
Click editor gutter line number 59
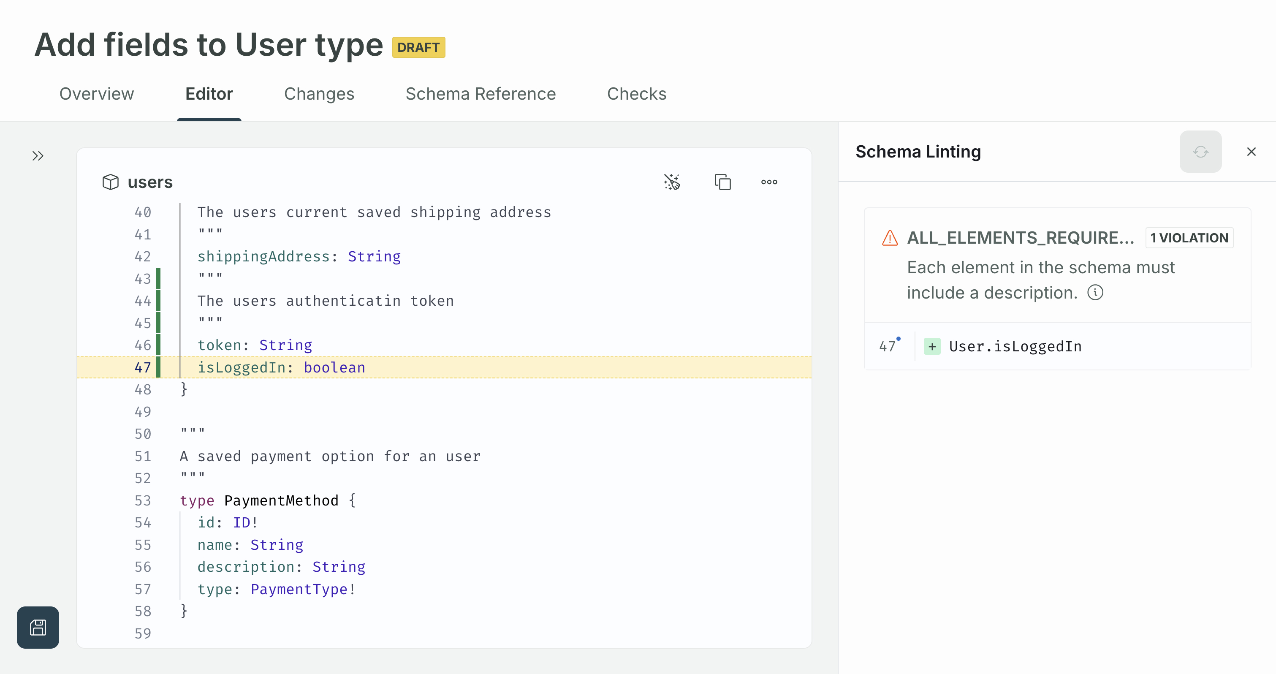[143, 633]
